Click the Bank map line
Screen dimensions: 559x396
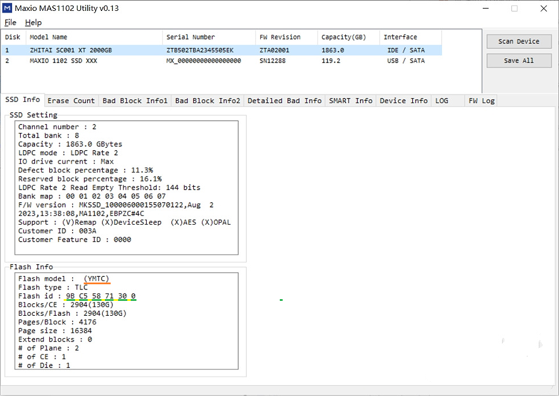click(92, 197)
